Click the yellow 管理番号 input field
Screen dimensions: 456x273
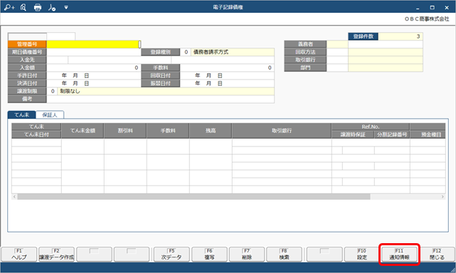click(x=94, y=44)
